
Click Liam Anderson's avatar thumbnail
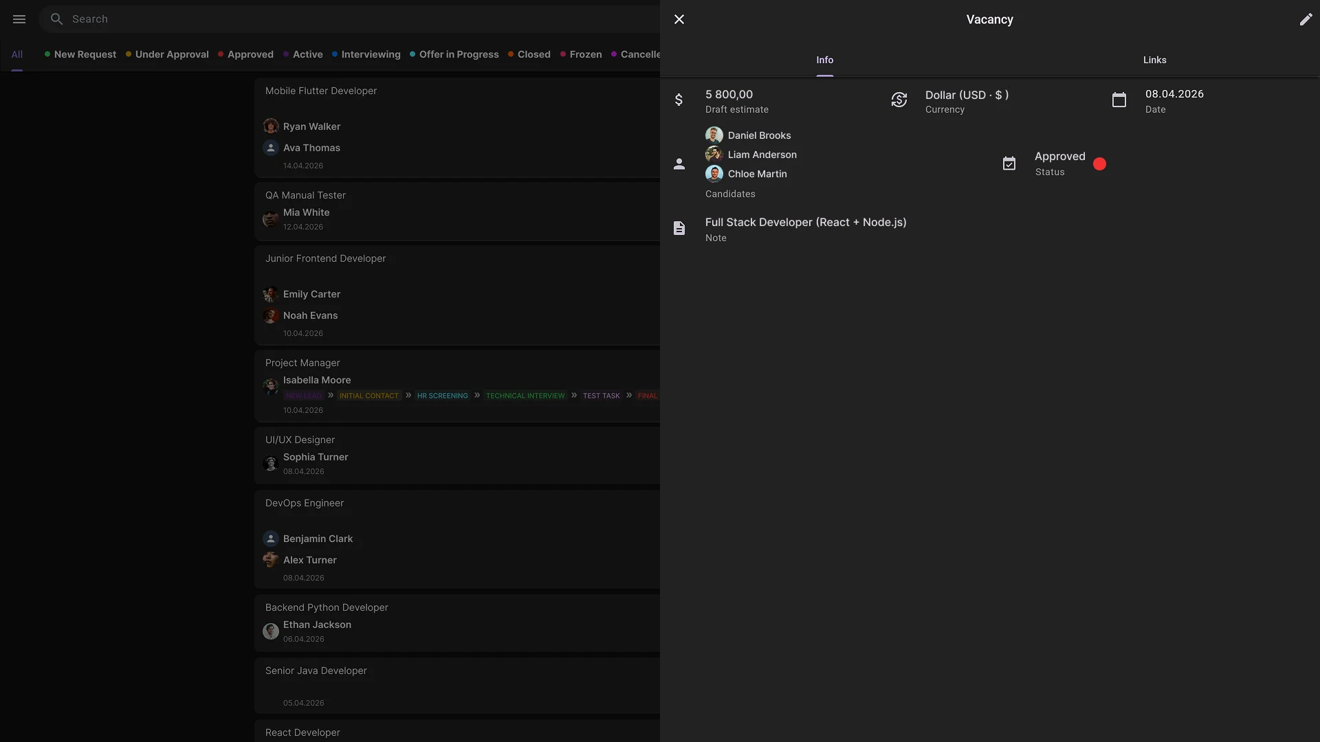[714, 155]
